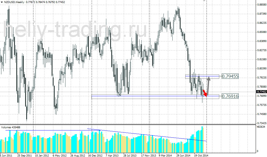Click the 6 May 2012 date label
Screen dimensions: 267x157
60,155
